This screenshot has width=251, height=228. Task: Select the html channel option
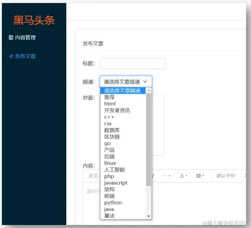(123, 104)
